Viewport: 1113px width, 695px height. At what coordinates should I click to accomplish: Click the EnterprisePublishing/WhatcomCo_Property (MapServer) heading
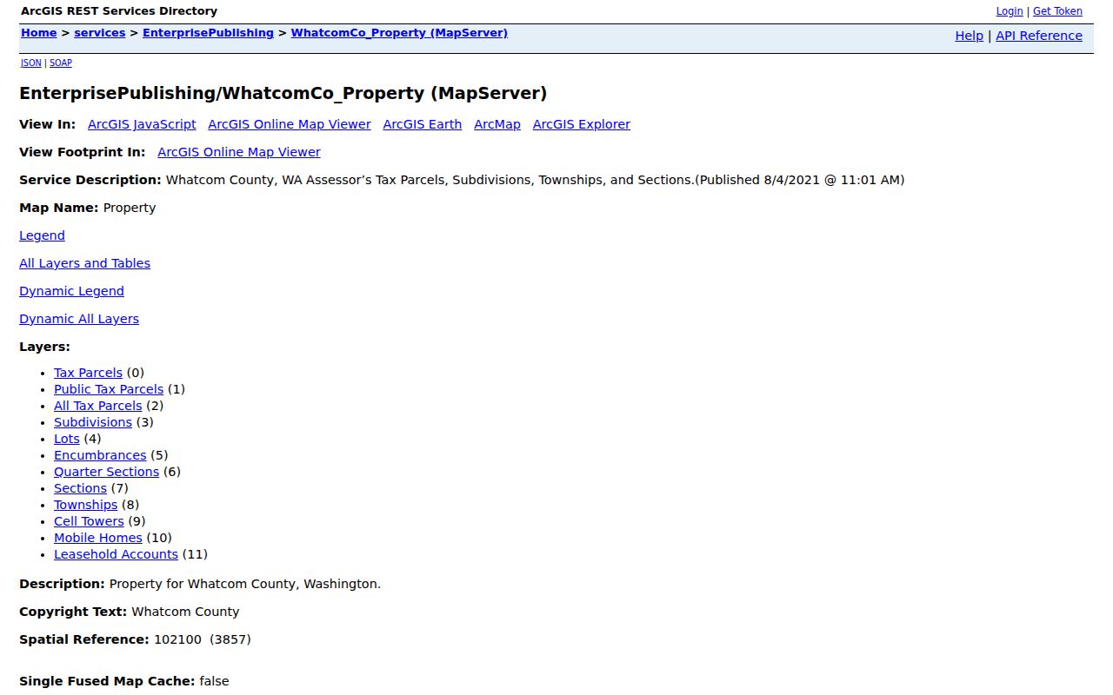(283, 93)
